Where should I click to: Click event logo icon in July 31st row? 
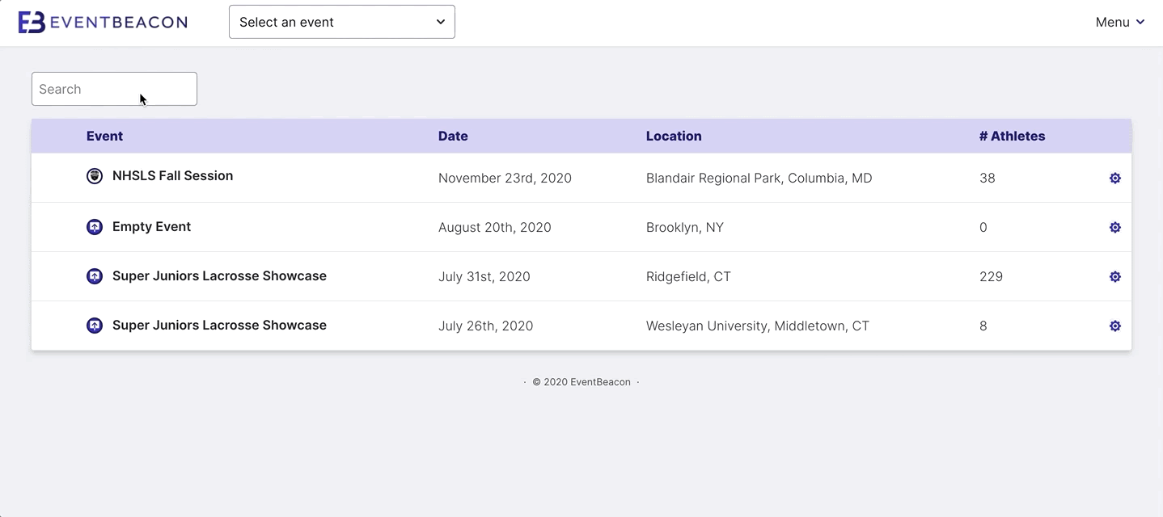click(95, 276)
